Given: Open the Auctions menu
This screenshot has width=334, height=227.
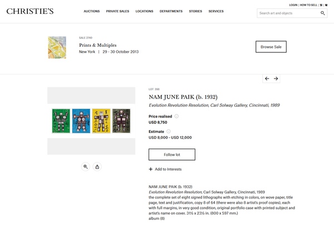Looking at the screenshot, I should (91, 11).
